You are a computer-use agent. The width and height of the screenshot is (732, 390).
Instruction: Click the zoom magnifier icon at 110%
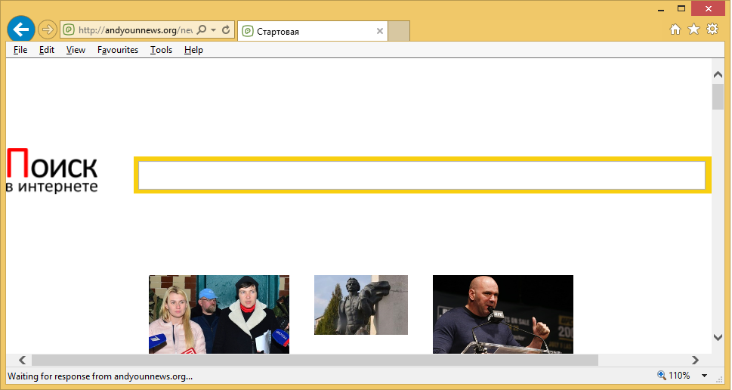tap(662, 375)
